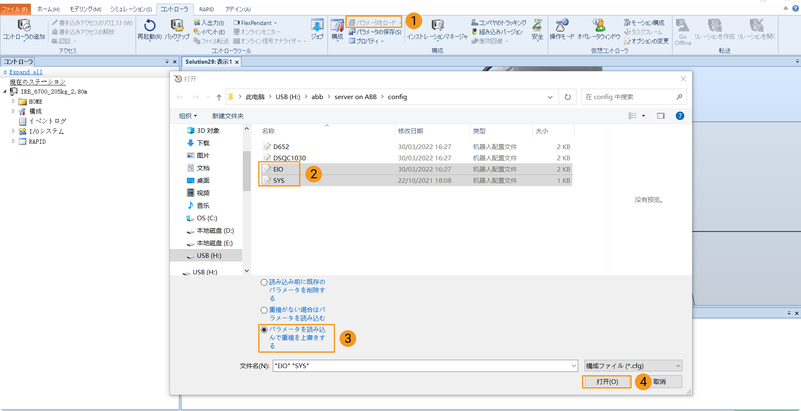
Task: Click the Expand all link
Action: (26, 72)
